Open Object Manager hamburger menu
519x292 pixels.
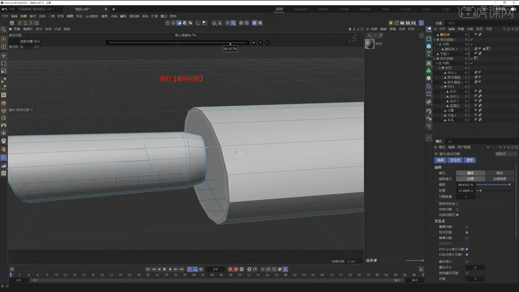[x=435, y=29]
